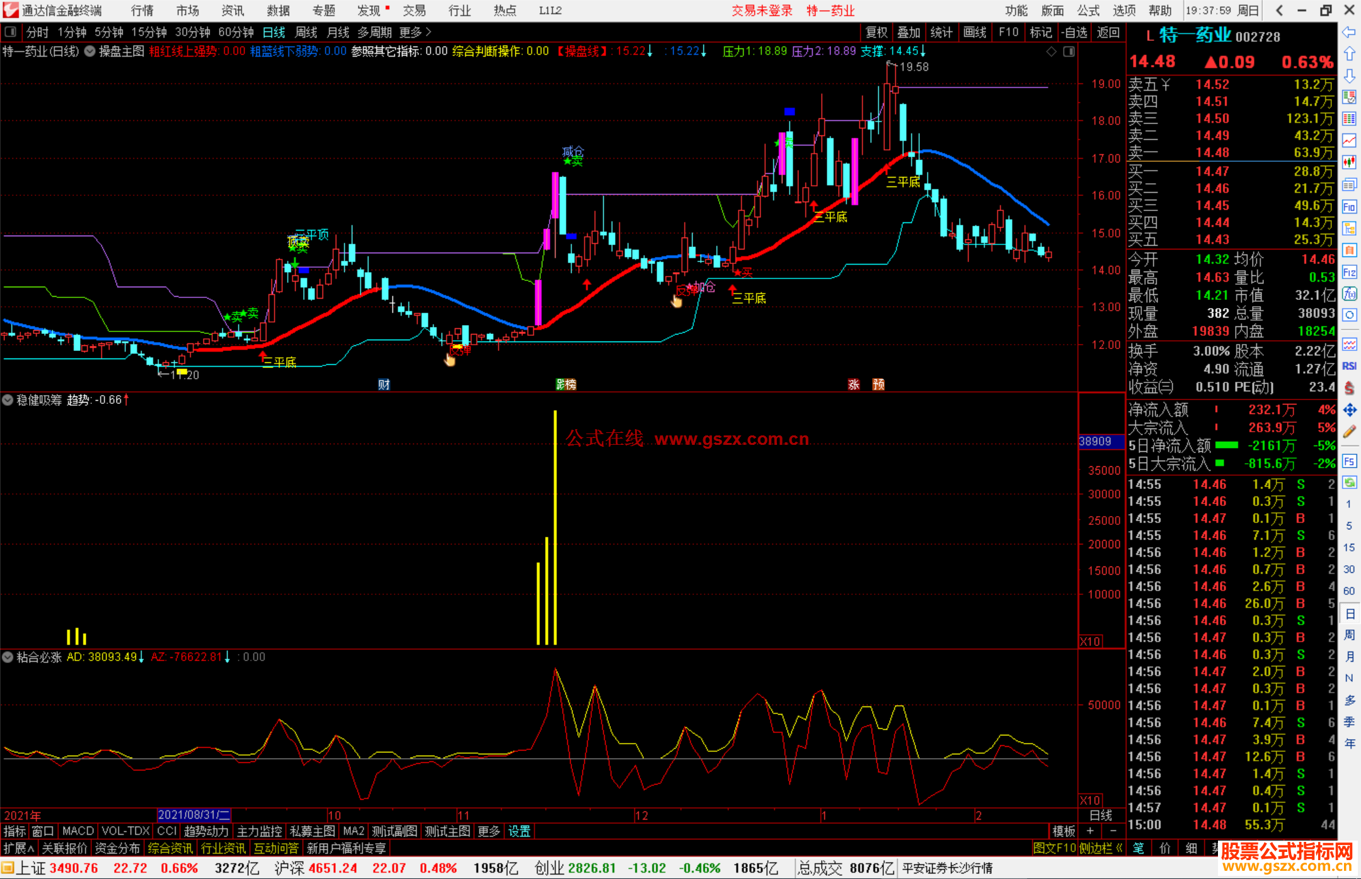Click the + button next to 模板

click(1090, 831)
